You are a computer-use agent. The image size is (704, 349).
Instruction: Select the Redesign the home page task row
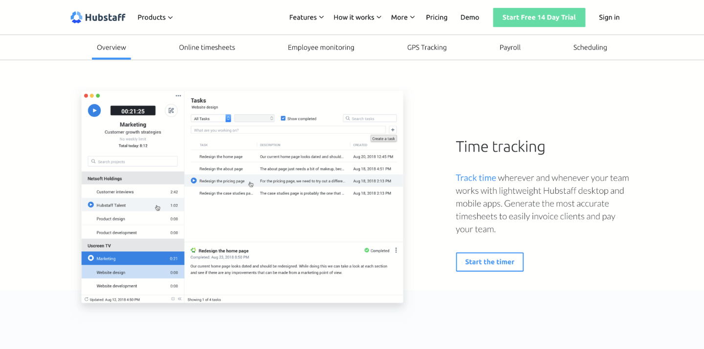click(x=294, y=157)
